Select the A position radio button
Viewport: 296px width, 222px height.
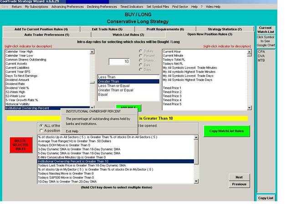pyautogui.click(x=41, y=131)
